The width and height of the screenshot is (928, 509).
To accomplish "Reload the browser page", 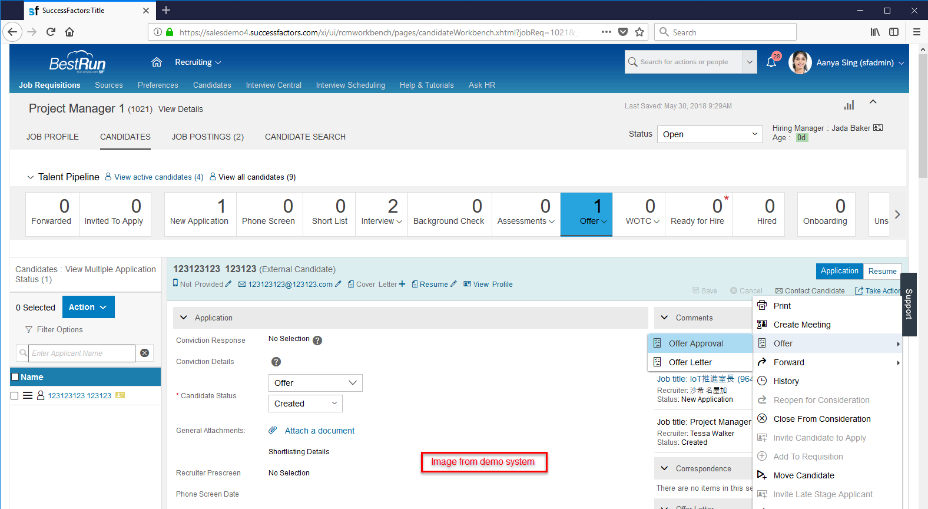I will point(51,32).
